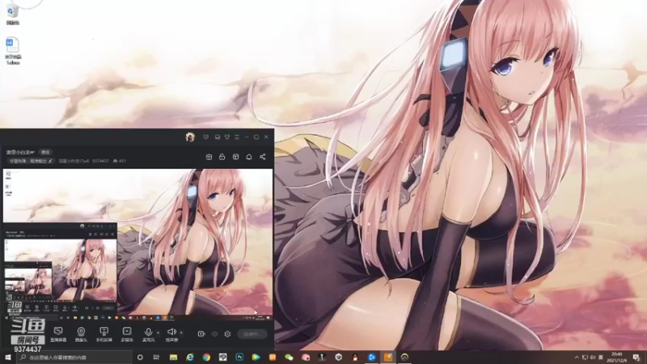The width and height of the screenshot is (647, 364).
Task: Click the share icon in streaming app
Action: (262, 157)
